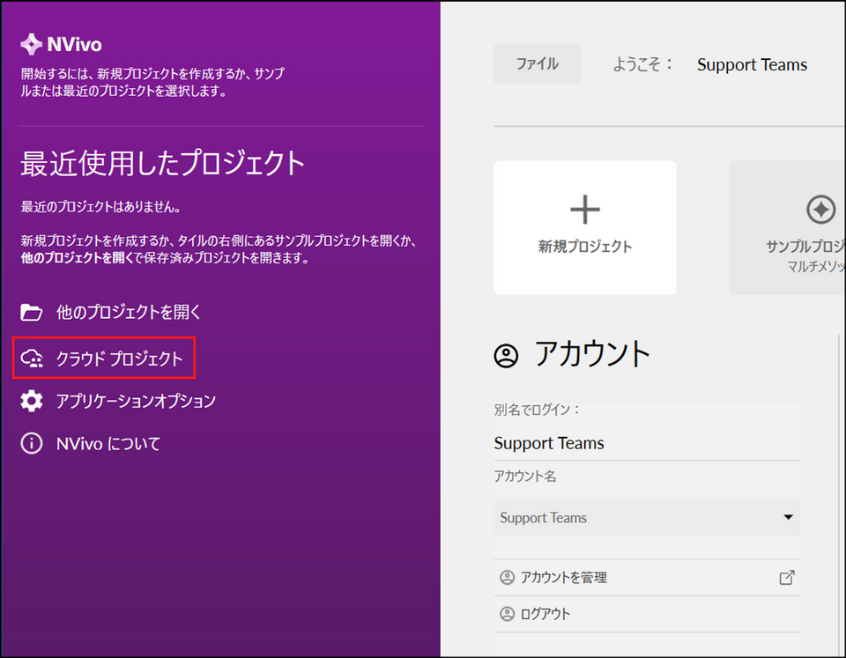Click the application options gear icon
The image size is (846, 658).
click(x=32, y=401)
